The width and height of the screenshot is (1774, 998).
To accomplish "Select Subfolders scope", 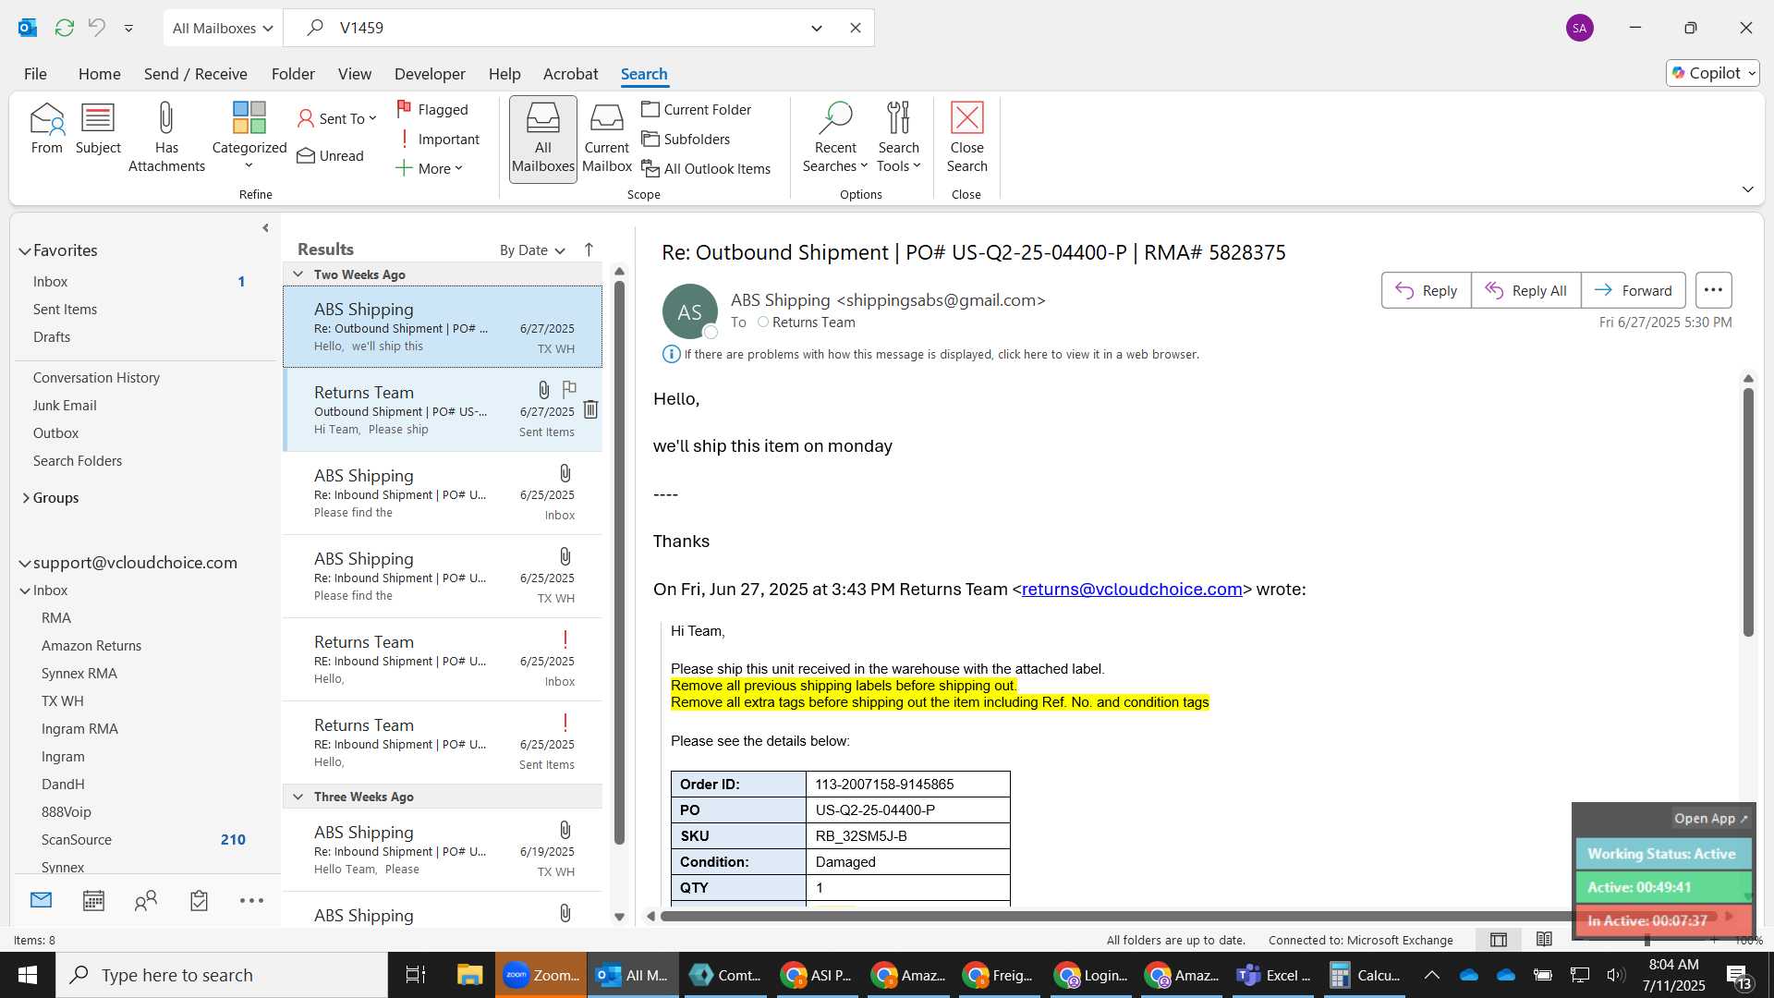I will point(687,139).
